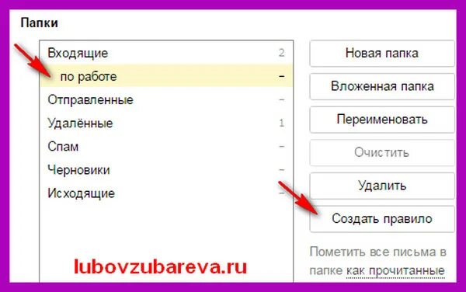
Task: Open Создать правило for this folder
Action: coord(382,219)
